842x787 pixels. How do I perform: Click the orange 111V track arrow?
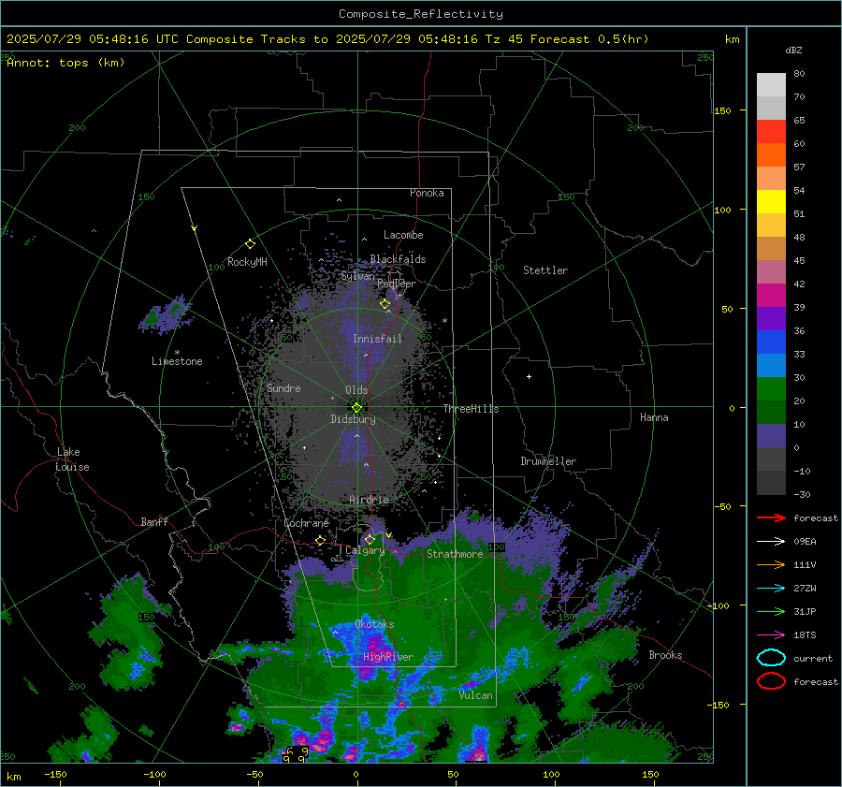(x=771, y=564)
